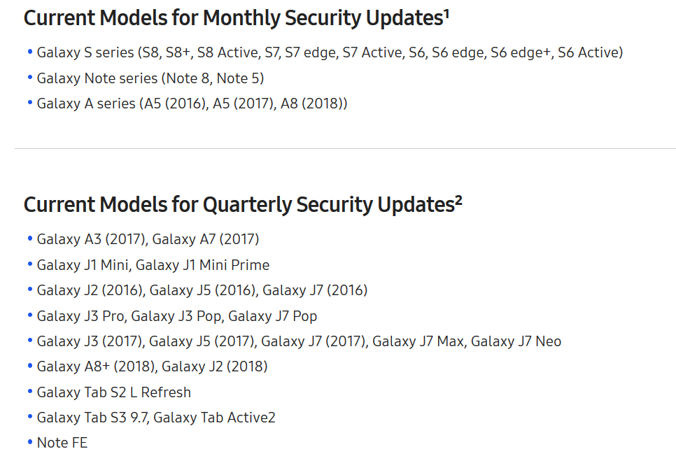The height and width of the screenshot is (463, 676).
Task: Click the Galaxy J5 (2016) text
Action: (x=202, y=290)
